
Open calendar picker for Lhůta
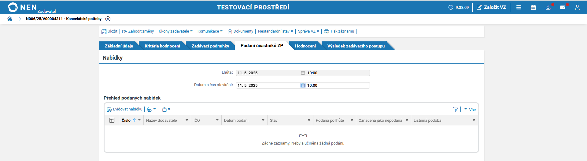pyautogui.click(x=303, y=73)
